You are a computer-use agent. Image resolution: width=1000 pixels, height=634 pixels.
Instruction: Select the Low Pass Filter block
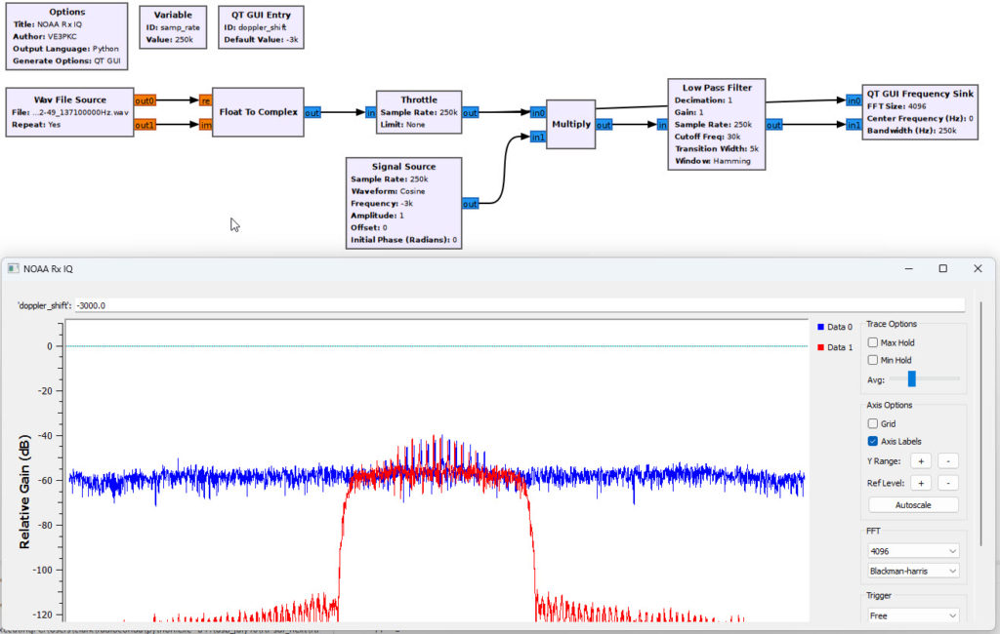coord(717,124)
